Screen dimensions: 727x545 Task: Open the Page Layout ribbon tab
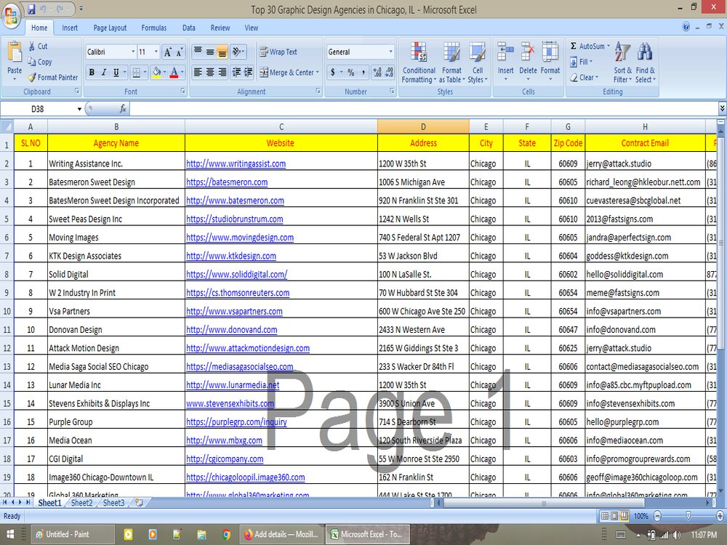[x=110, y=28]
